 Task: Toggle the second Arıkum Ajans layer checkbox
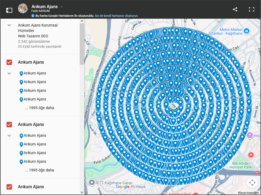click(x=9, y=125)
